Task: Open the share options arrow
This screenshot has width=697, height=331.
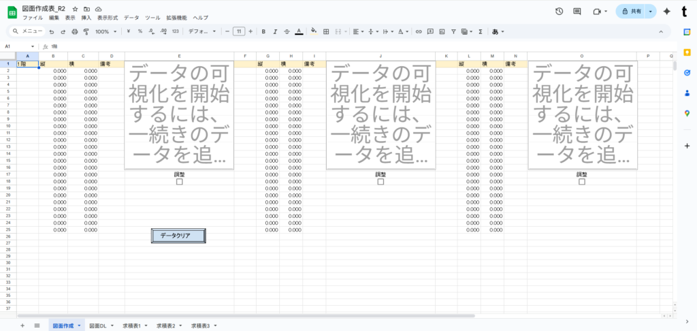Action: [651, 12]
